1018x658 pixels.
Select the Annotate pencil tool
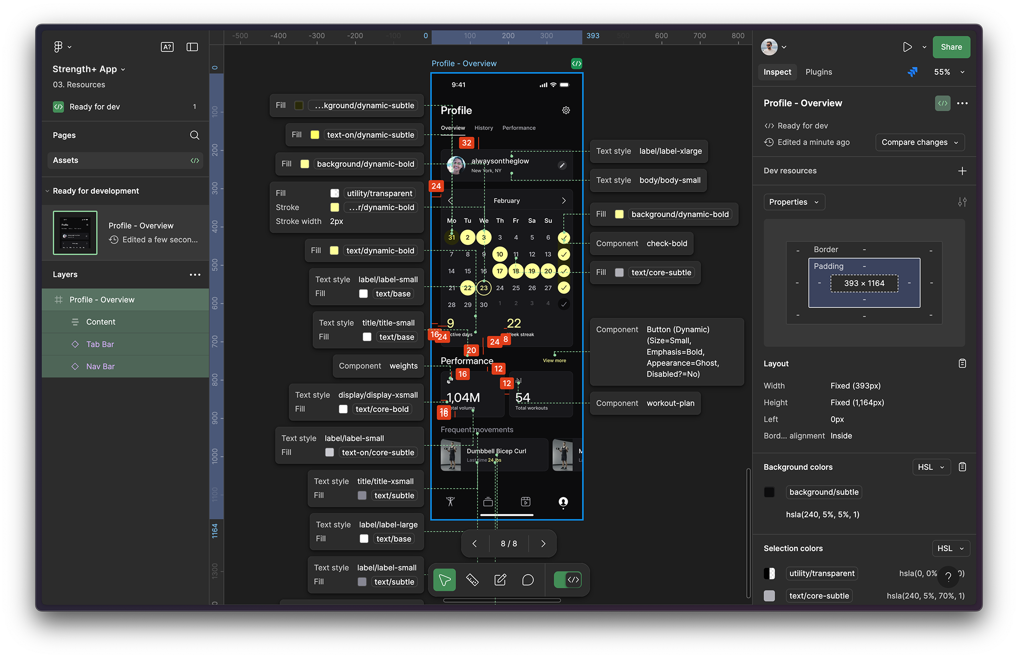[x=500, y=579]
